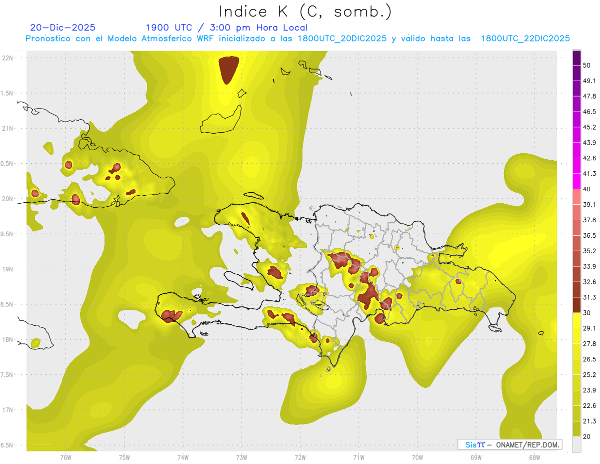Click the colorbar value "27.8"

589,344
